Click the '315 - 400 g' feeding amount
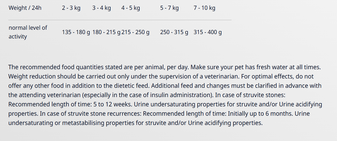The height and width of the screenshot is (141, 337). pyautogui.click(x=208, y=32)
